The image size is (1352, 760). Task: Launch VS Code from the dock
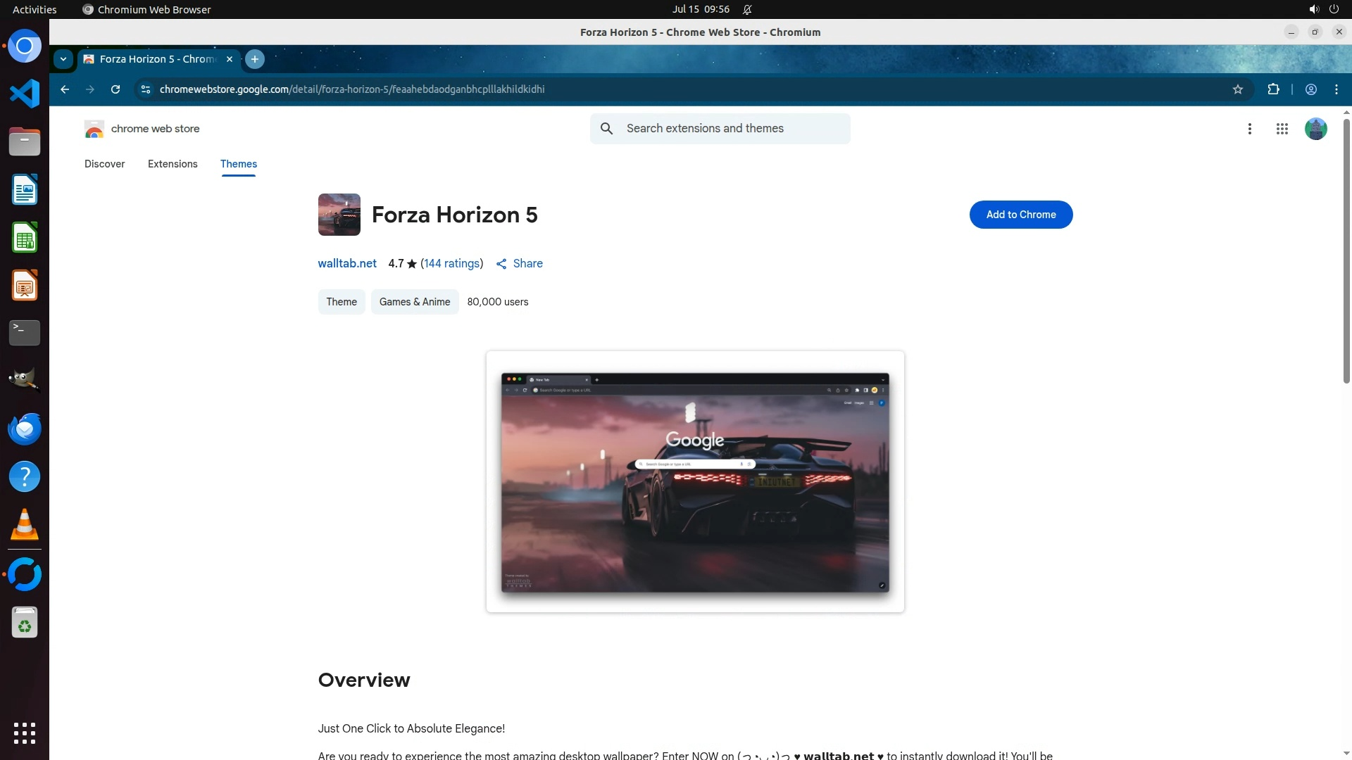25,94
